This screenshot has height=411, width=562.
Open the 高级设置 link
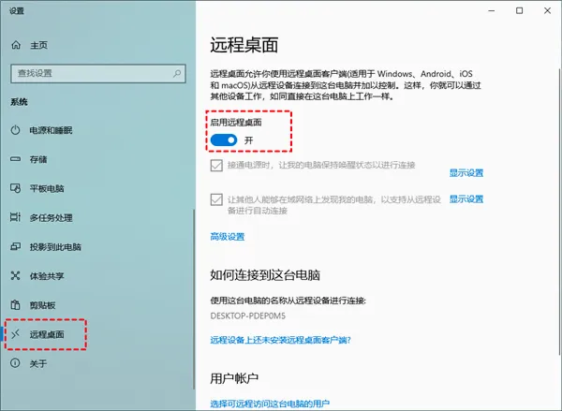228,237
